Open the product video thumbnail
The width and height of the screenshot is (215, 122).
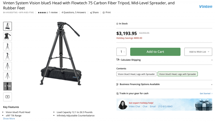(8, 97)
